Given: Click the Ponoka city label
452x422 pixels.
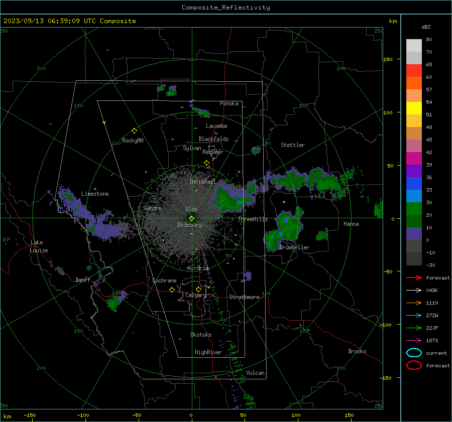Looking at the screenshot, I should tap(229, 103).
